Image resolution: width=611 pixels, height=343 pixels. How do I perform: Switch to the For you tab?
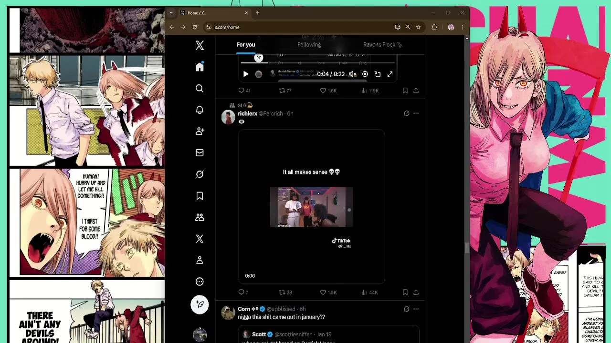[x=246, y=45]
